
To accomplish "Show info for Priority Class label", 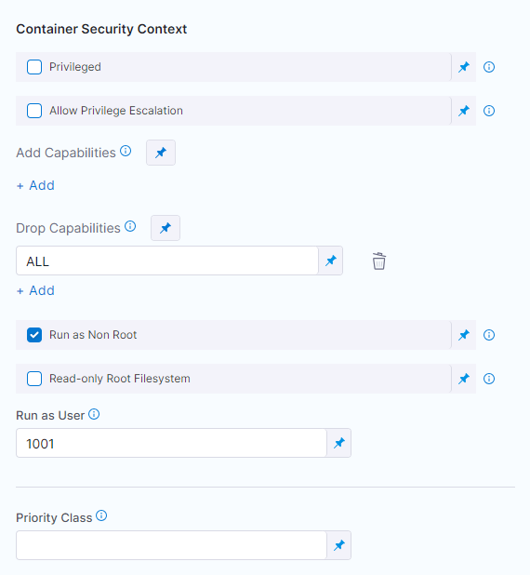I will coord(101,516).
